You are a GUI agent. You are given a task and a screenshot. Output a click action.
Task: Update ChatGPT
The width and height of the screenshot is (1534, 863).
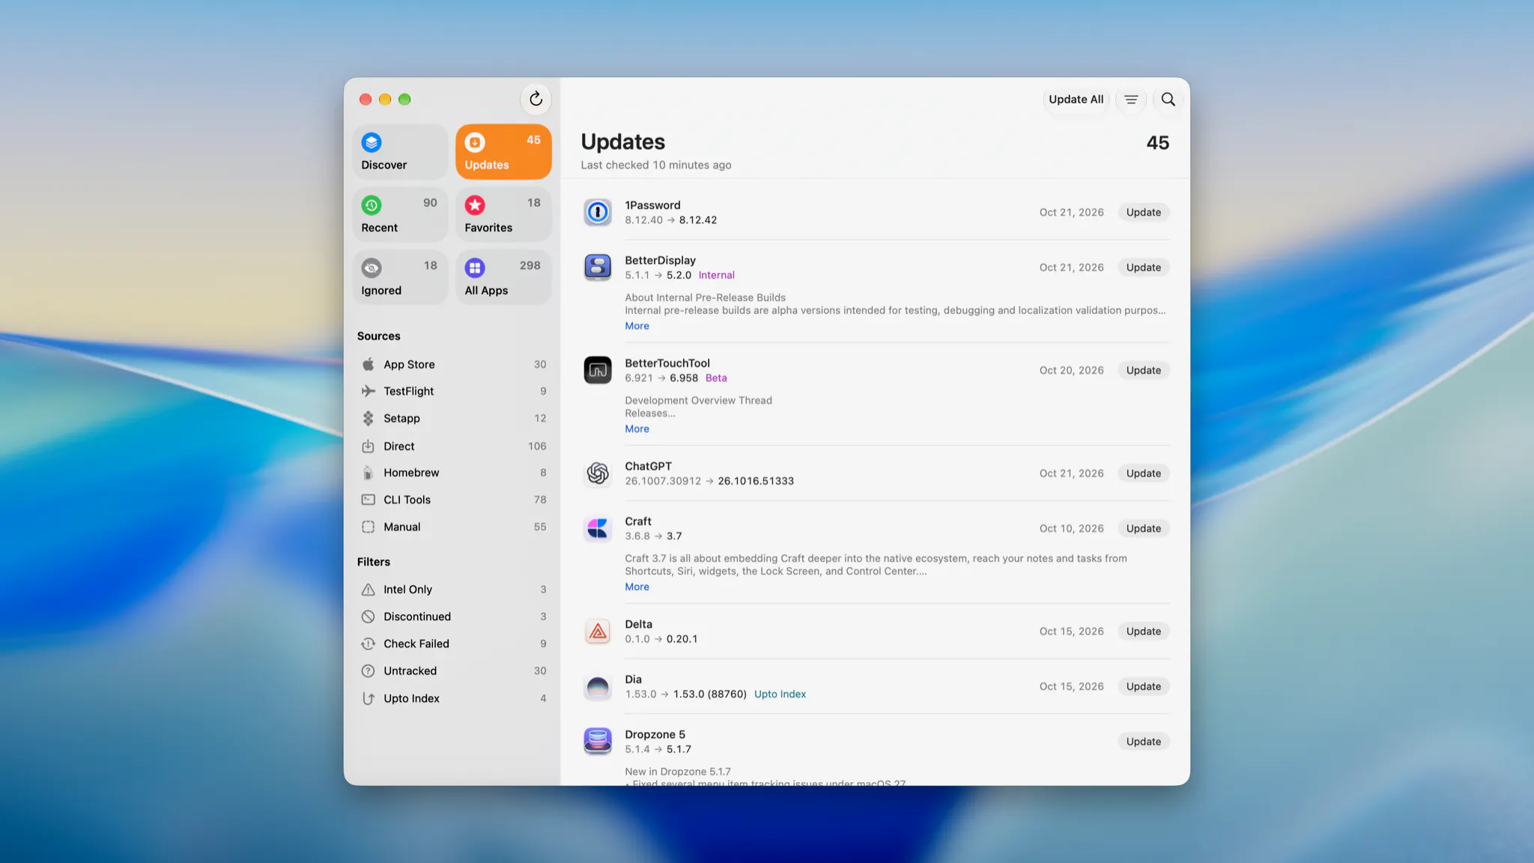[1143, 473]
